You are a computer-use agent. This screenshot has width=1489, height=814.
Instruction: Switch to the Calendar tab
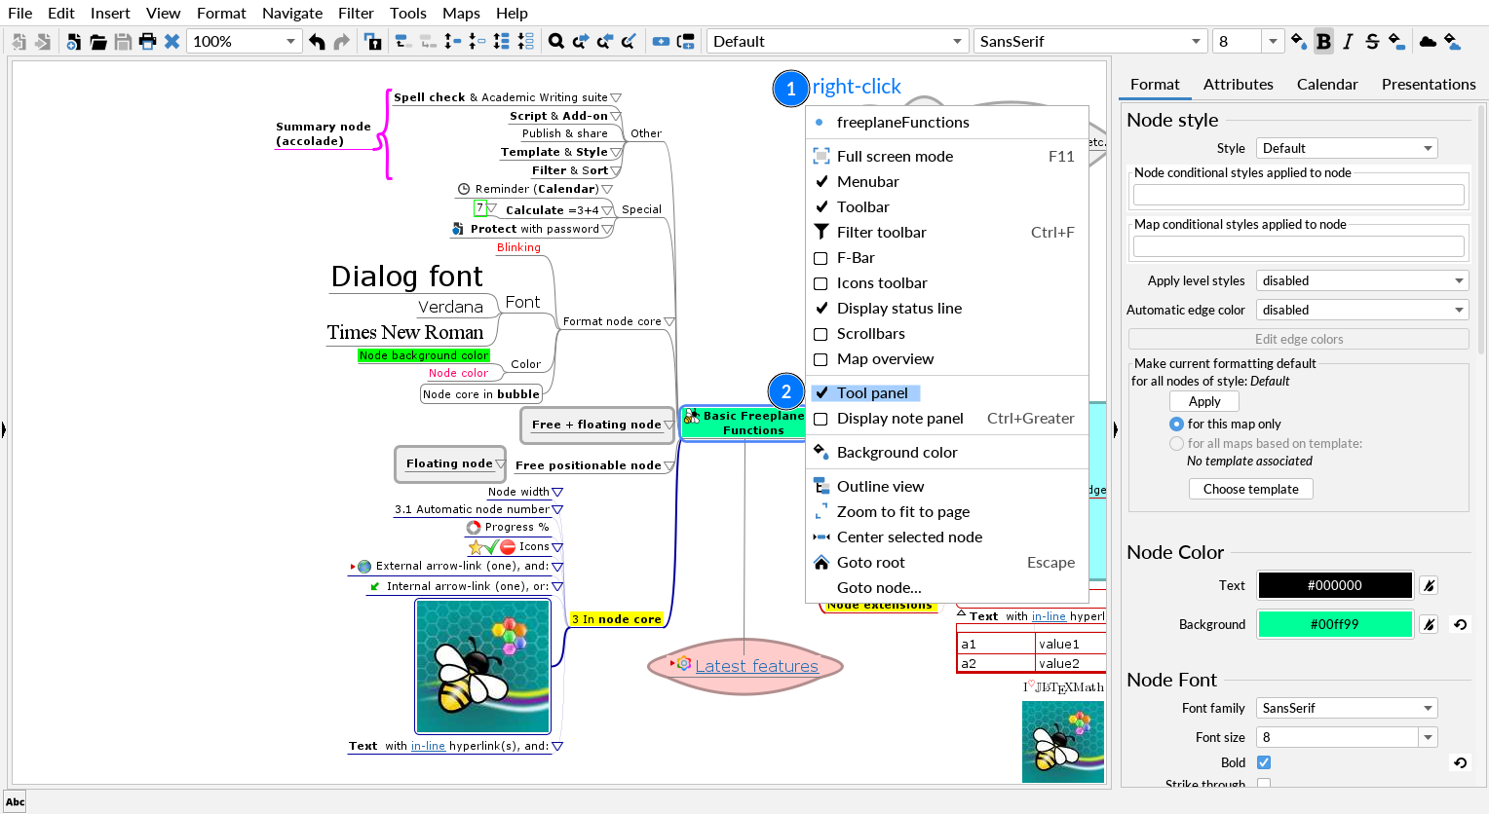click(x=1326, y=85)
